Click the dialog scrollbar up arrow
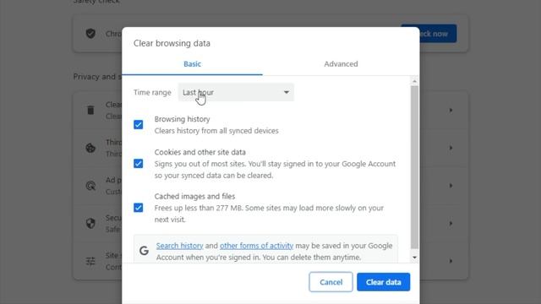Viewport: 541px width, 304px height. click(x=414, y=81)
